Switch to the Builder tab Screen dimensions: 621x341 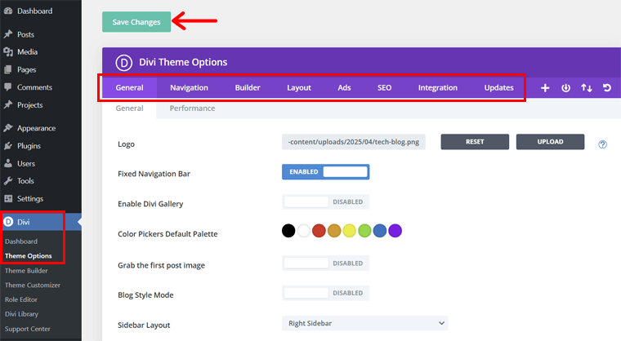(248, 88)
